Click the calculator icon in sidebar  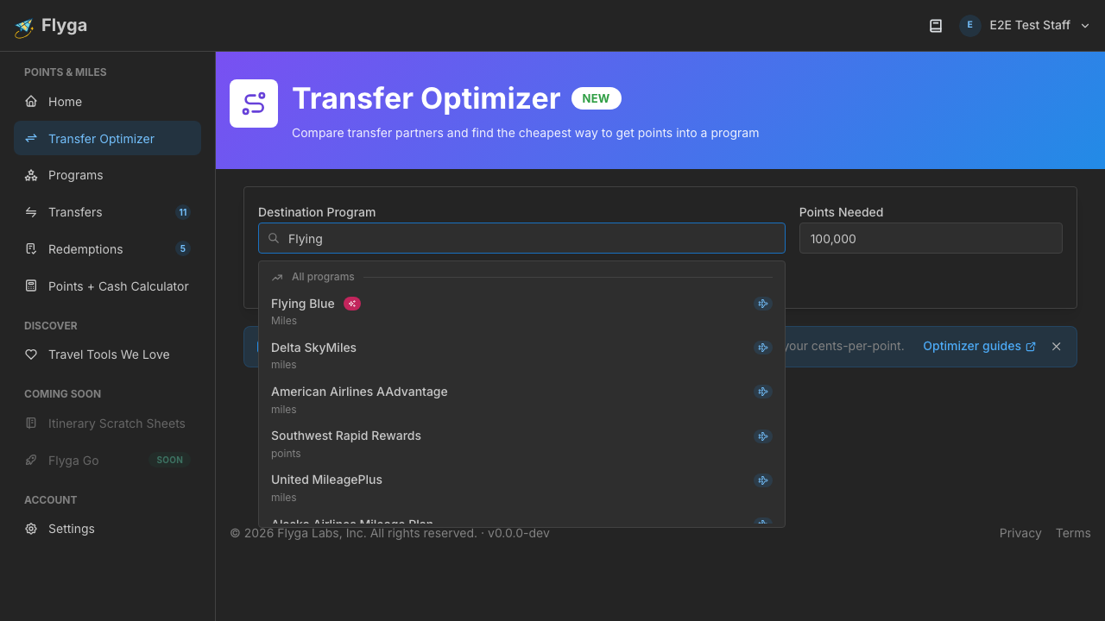31,286
